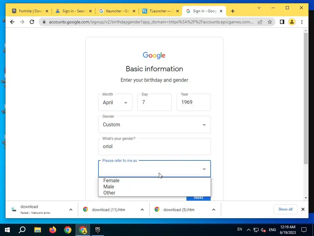This screenshot has width=314, height=236.
Task: Show hidden system tray icons
Action: [248, 230]
